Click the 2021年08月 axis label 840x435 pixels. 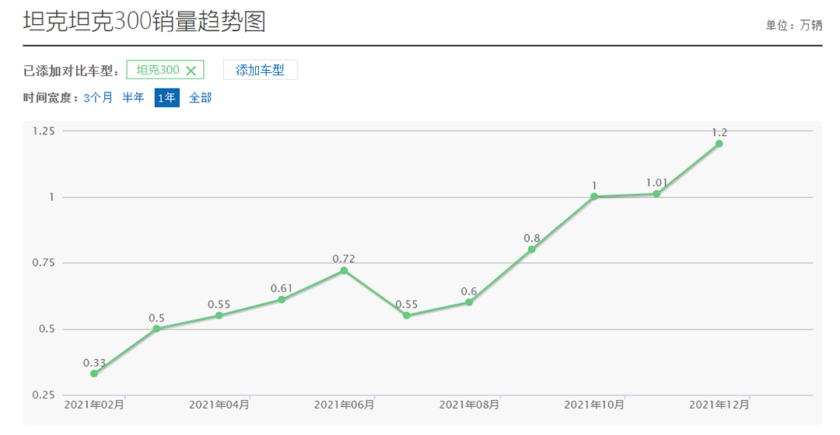469,405
